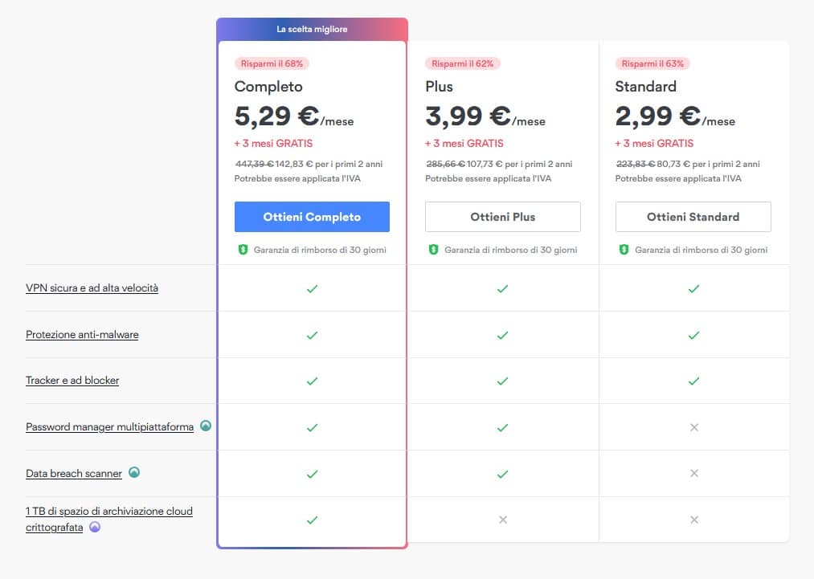
Task: Click the Ottieni Standard button
Action: pos(693,217)
